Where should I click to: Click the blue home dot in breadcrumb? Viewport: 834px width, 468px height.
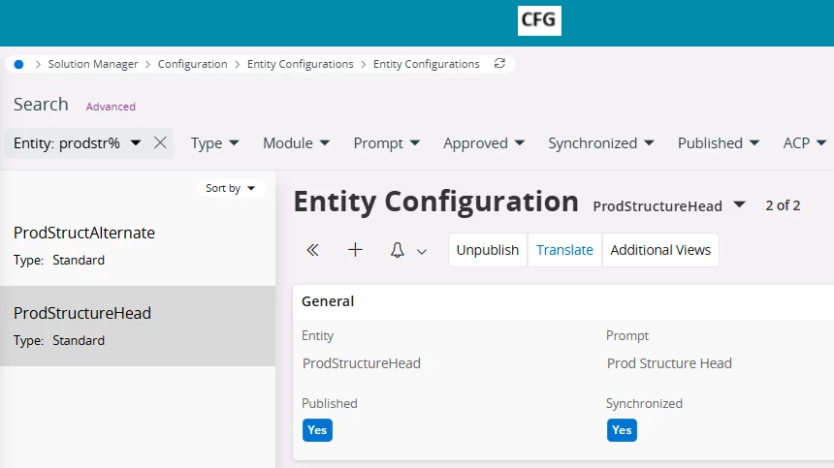[18, 64]
